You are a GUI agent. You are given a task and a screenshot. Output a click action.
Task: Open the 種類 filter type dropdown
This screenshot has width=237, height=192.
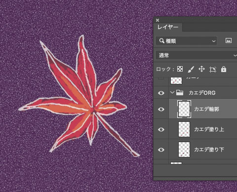coord(186,41)
